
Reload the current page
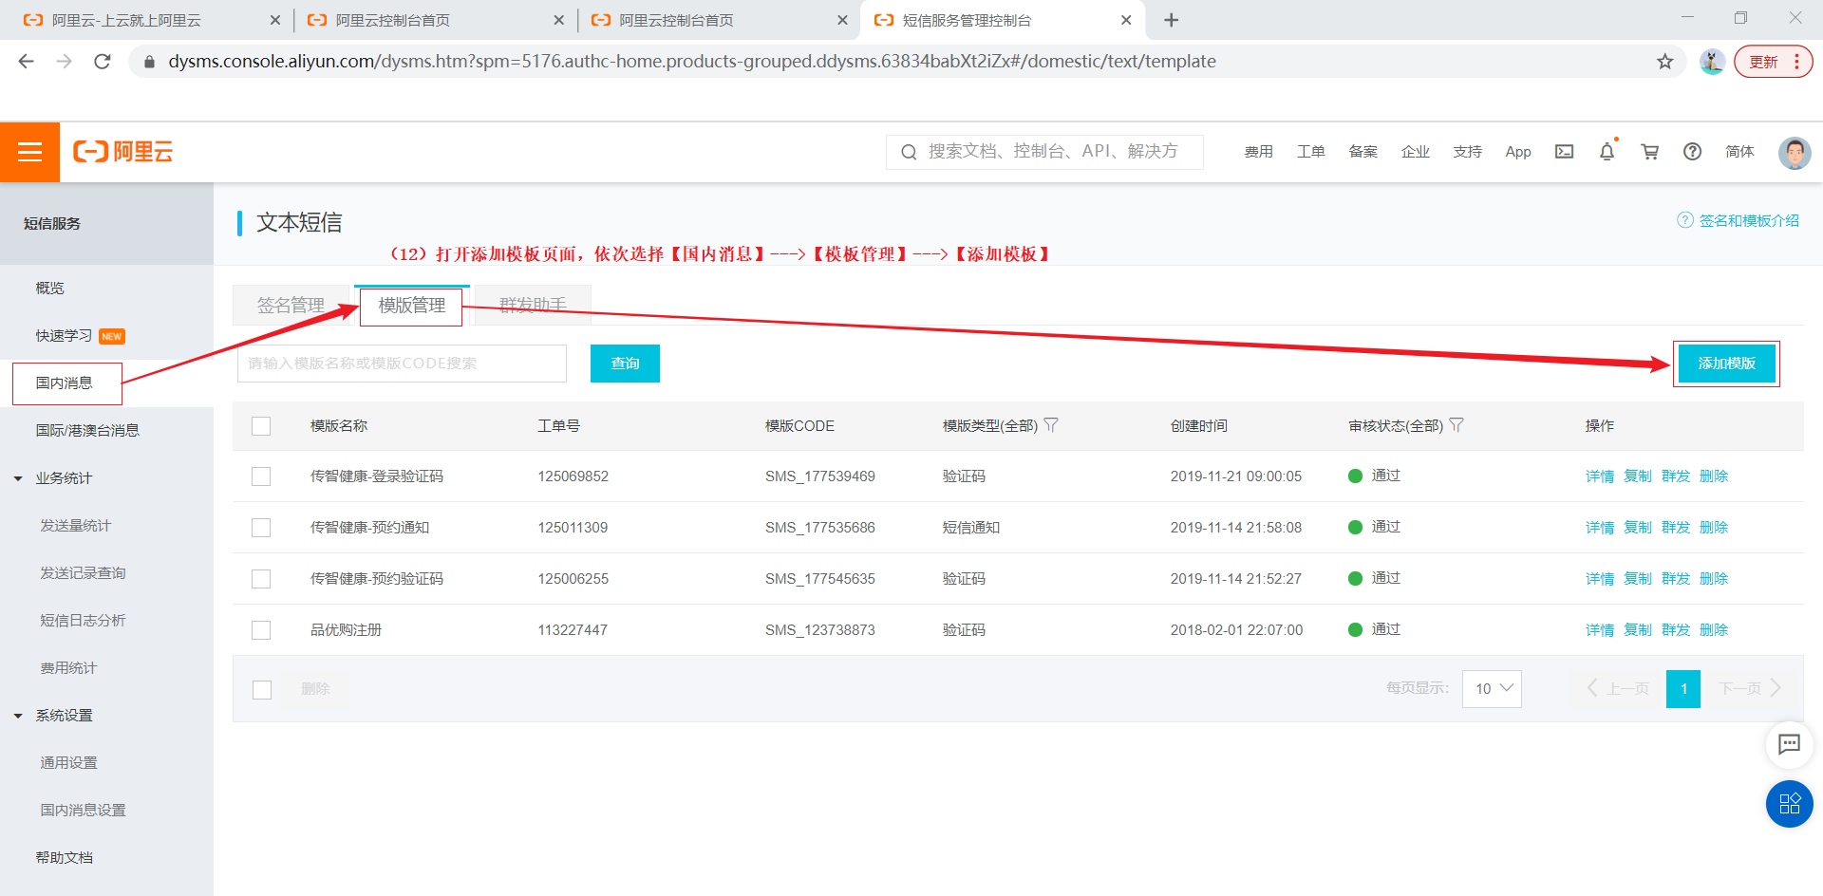pyautogui.click(x=103, y=62)
